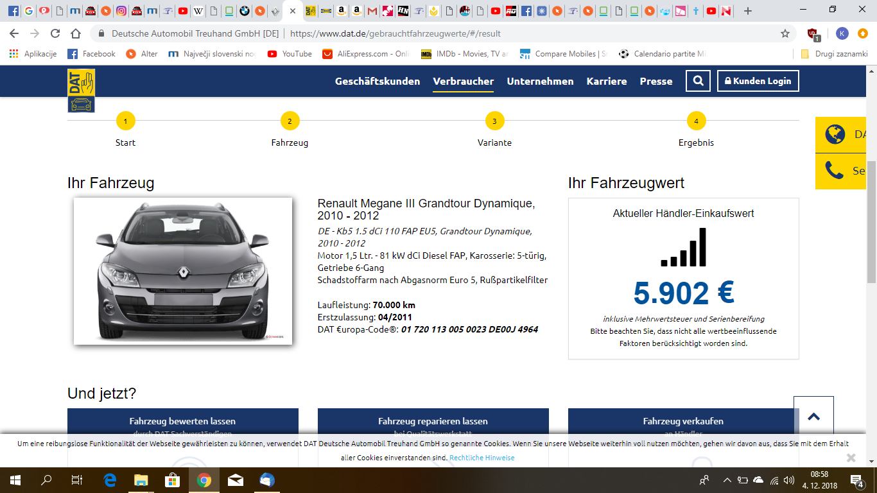
Task: Go to step 2 Fahrzeug circle
Action: (x=290, y=121)
